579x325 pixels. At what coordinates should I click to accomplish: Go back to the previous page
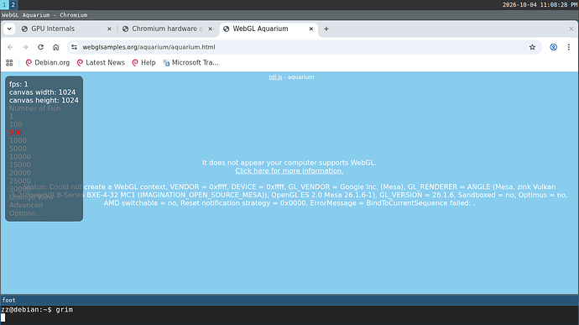tap(10, 47)
